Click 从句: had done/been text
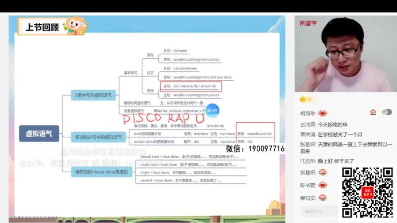The width and height of the screenshot is (397, 223). [x=180, y=68]
